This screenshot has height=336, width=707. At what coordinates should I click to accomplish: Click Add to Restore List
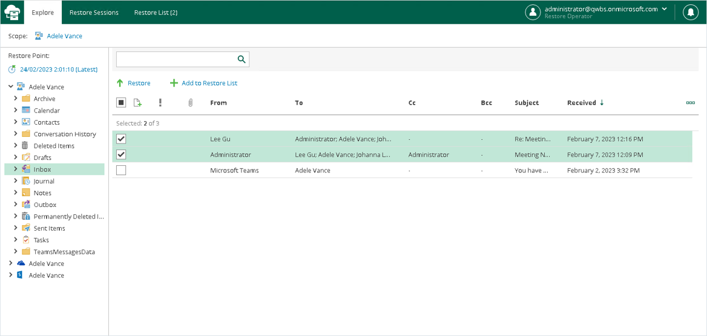coord(203,83)
